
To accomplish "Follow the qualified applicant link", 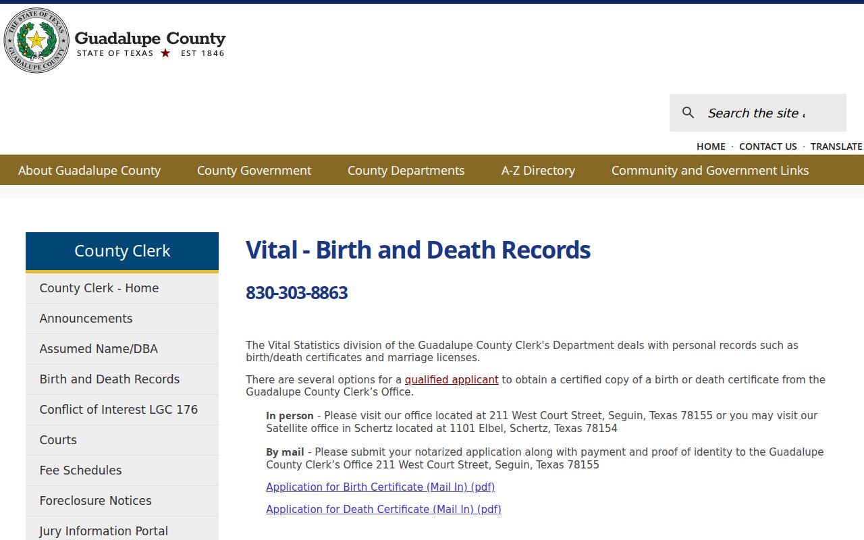I will coord(452,379).
